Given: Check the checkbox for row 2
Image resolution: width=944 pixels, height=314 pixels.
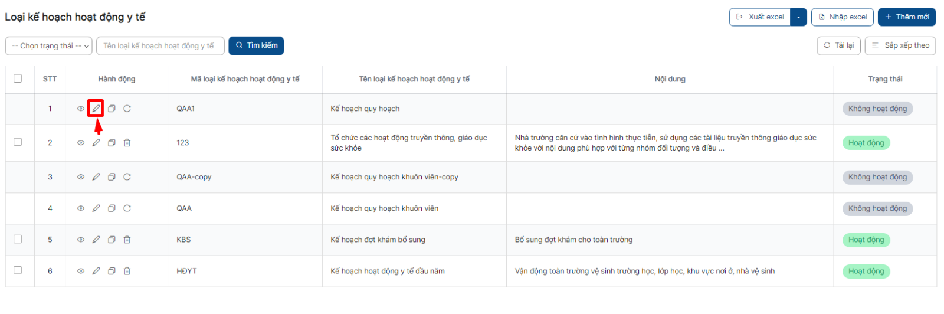Looking at the screenshot, I should tap(18, 142).
